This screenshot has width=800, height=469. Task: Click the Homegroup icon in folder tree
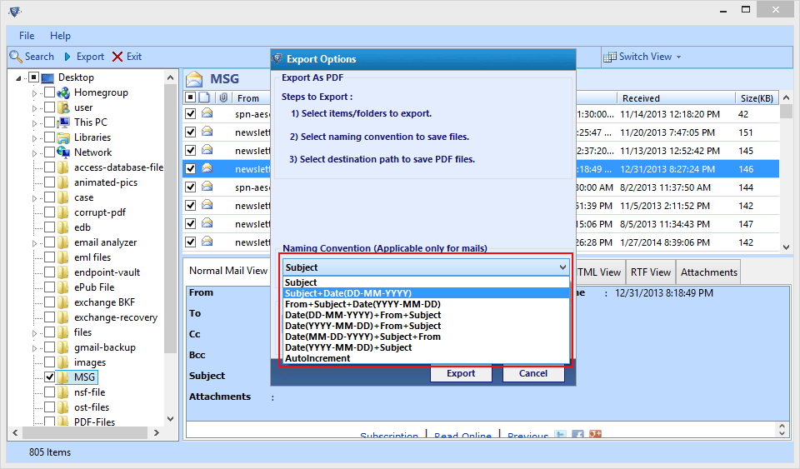coord(63,92)
